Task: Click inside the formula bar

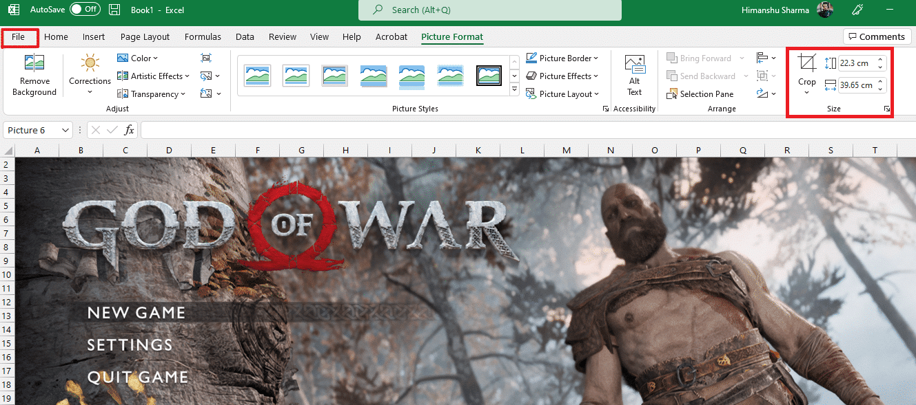Action: pos(527,130)
